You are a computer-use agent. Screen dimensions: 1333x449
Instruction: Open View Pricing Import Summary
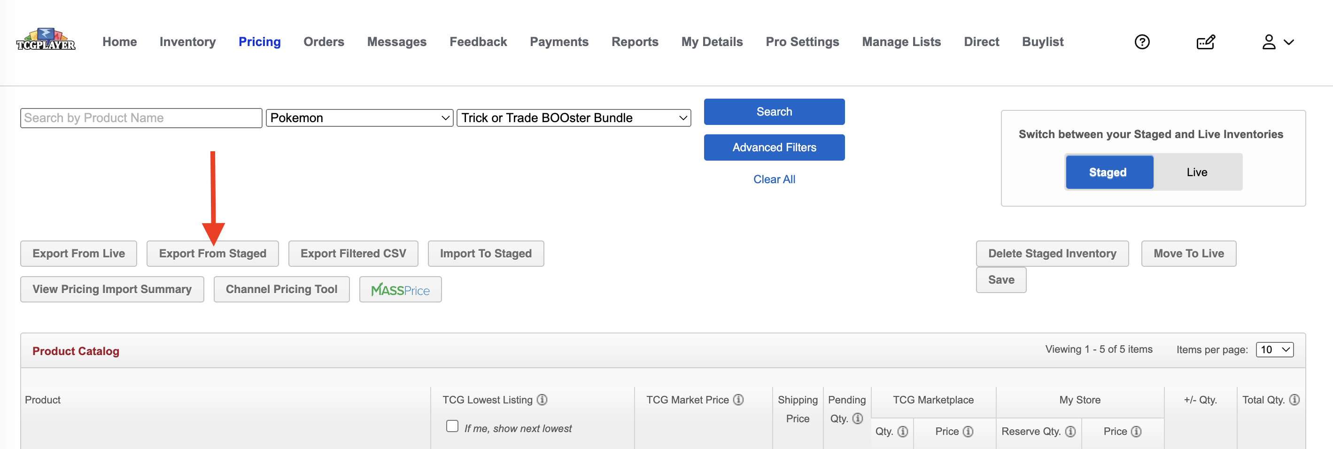click(x=112, y=289)
